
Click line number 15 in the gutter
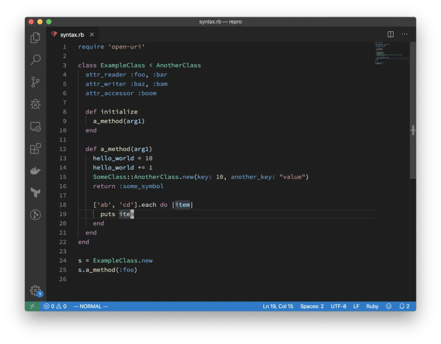click(63, 177)
